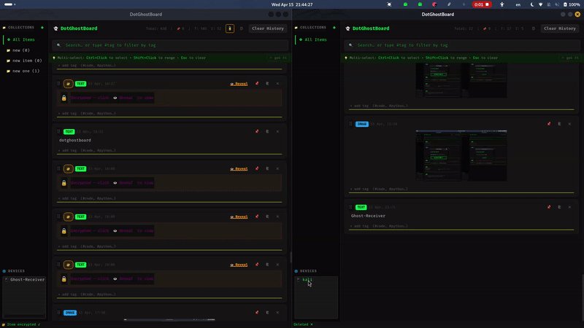Screen dimensions: 584x328
Task: Add a new collection in left window
Action: pyautogui.click(x=42, y=28)
